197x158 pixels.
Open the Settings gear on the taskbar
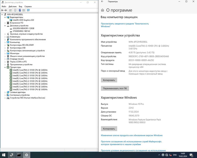(x=27, y=155)
